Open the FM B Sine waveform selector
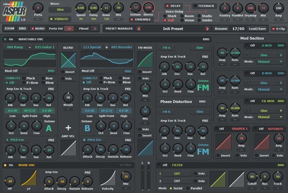The height and width of the screenshot is (193, 288). [x=200, y=112]
